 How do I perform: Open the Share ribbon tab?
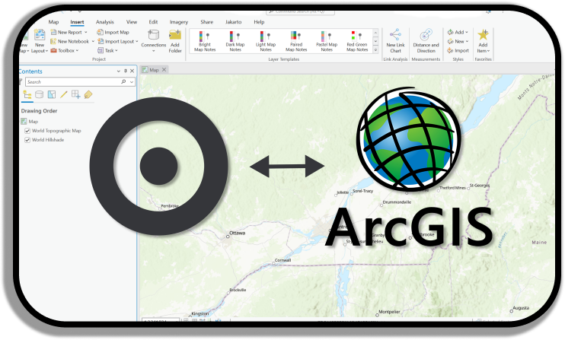point(207,22)
